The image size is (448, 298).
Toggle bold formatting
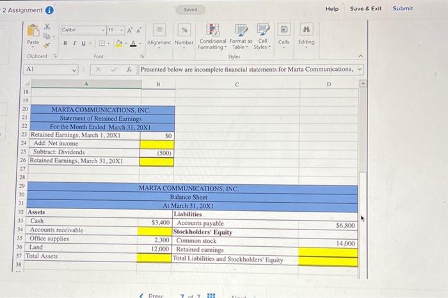(65, 43)
